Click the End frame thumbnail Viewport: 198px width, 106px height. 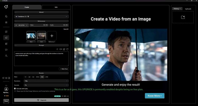tap(41, 36)
